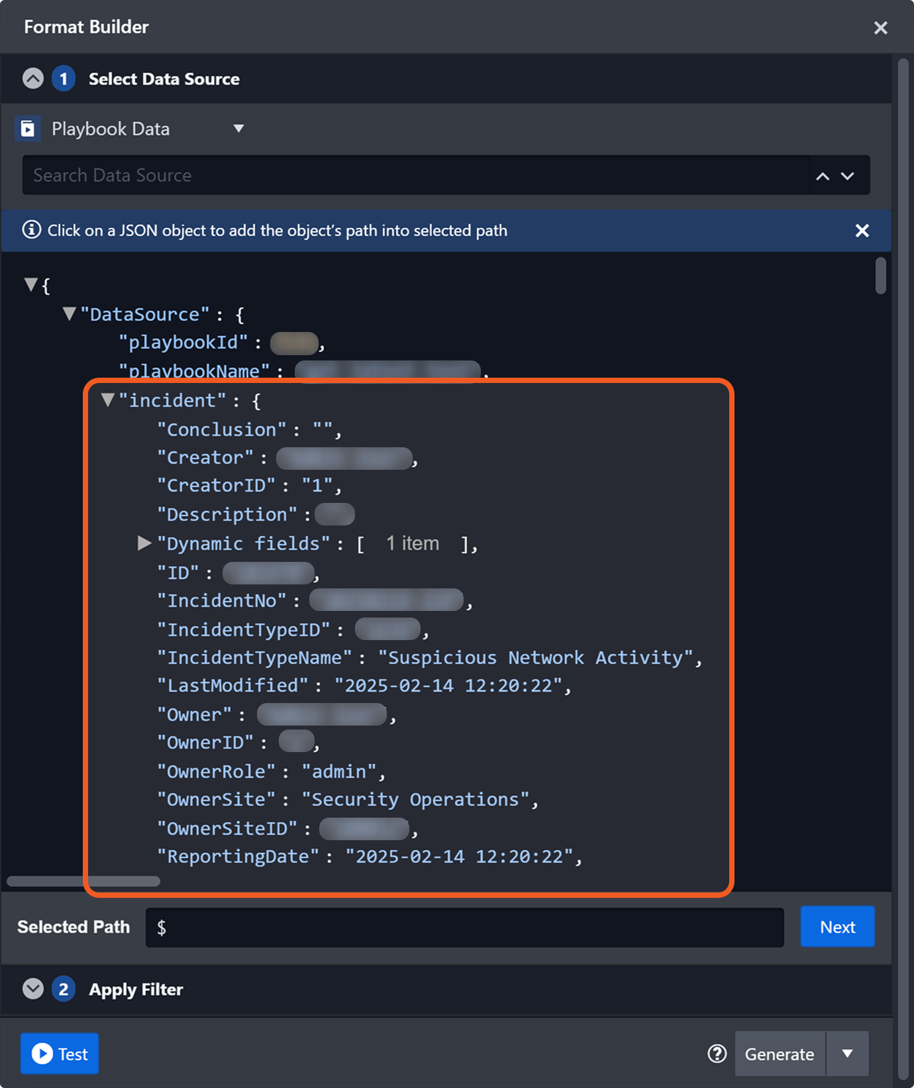
Task: Click the horizontal scrollbar in JSON viewer
Action: pos(83,881)
